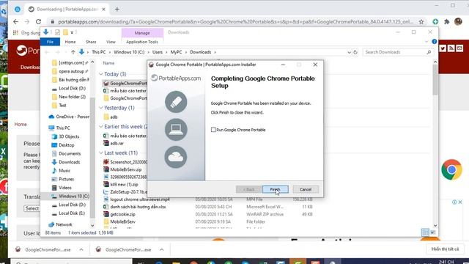Open the Home ribbon tab

(x=70, y=42)
